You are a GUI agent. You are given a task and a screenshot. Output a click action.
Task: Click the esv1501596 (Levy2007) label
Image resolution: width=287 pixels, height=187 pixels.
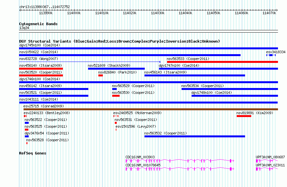136,126
